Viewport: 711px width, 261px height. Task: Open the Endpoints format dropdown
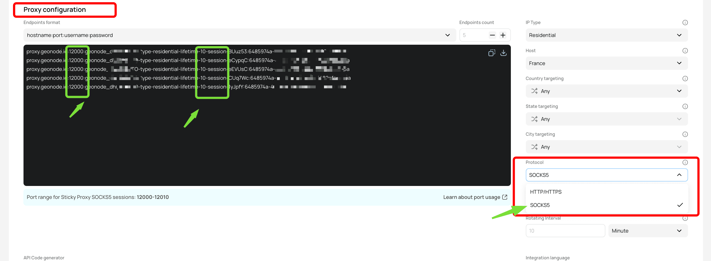point(447,35)
